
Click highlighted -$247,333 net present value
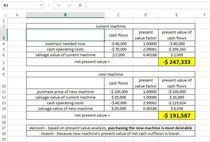pos(177,62)
